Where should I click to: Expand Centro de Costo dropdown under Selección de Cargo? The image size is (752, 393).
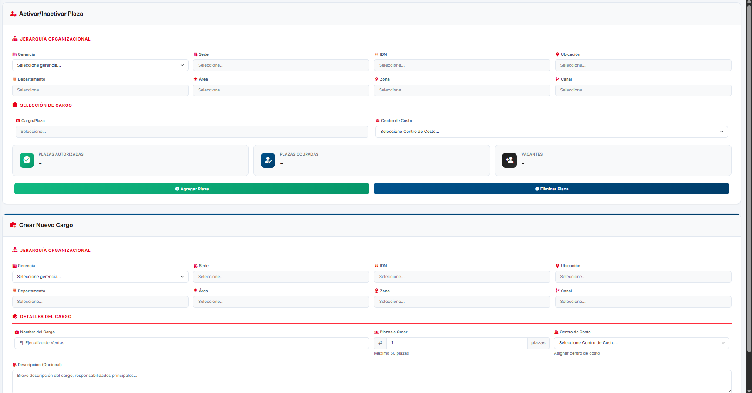click(551, 132)
